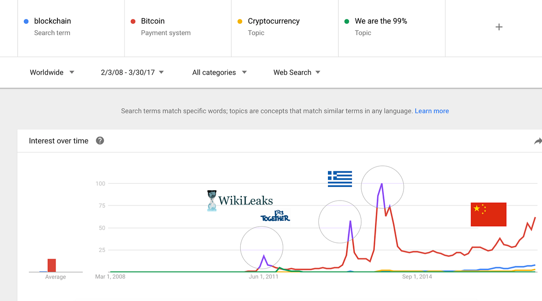Click the blue blockchain color dot

tap(26, 21)
